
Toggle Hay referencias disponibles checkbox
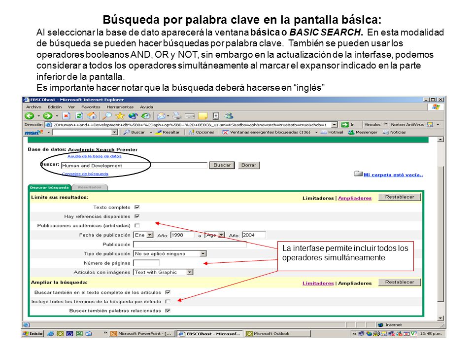tap(137, 216)
